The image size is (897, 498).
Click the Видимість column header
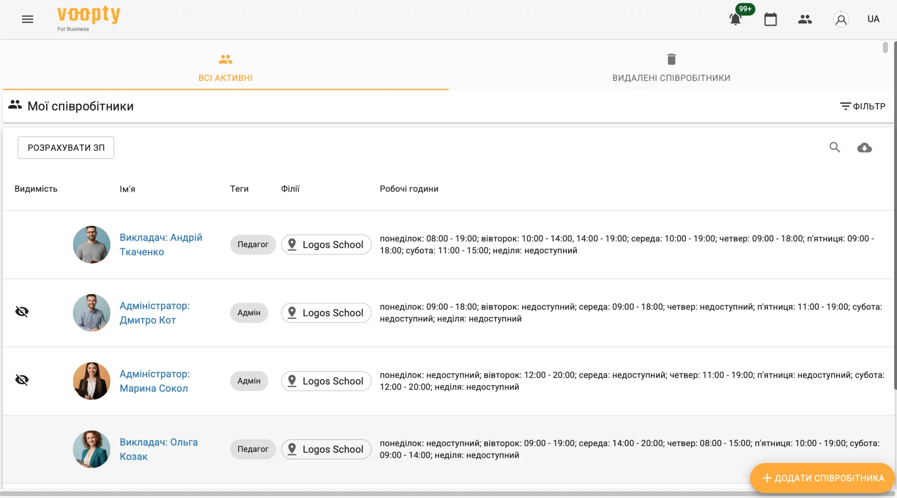(x=36, y=189)
